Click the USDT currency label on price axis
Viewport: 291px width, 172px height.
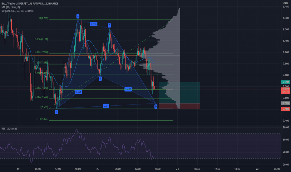[x=285, y=3]
